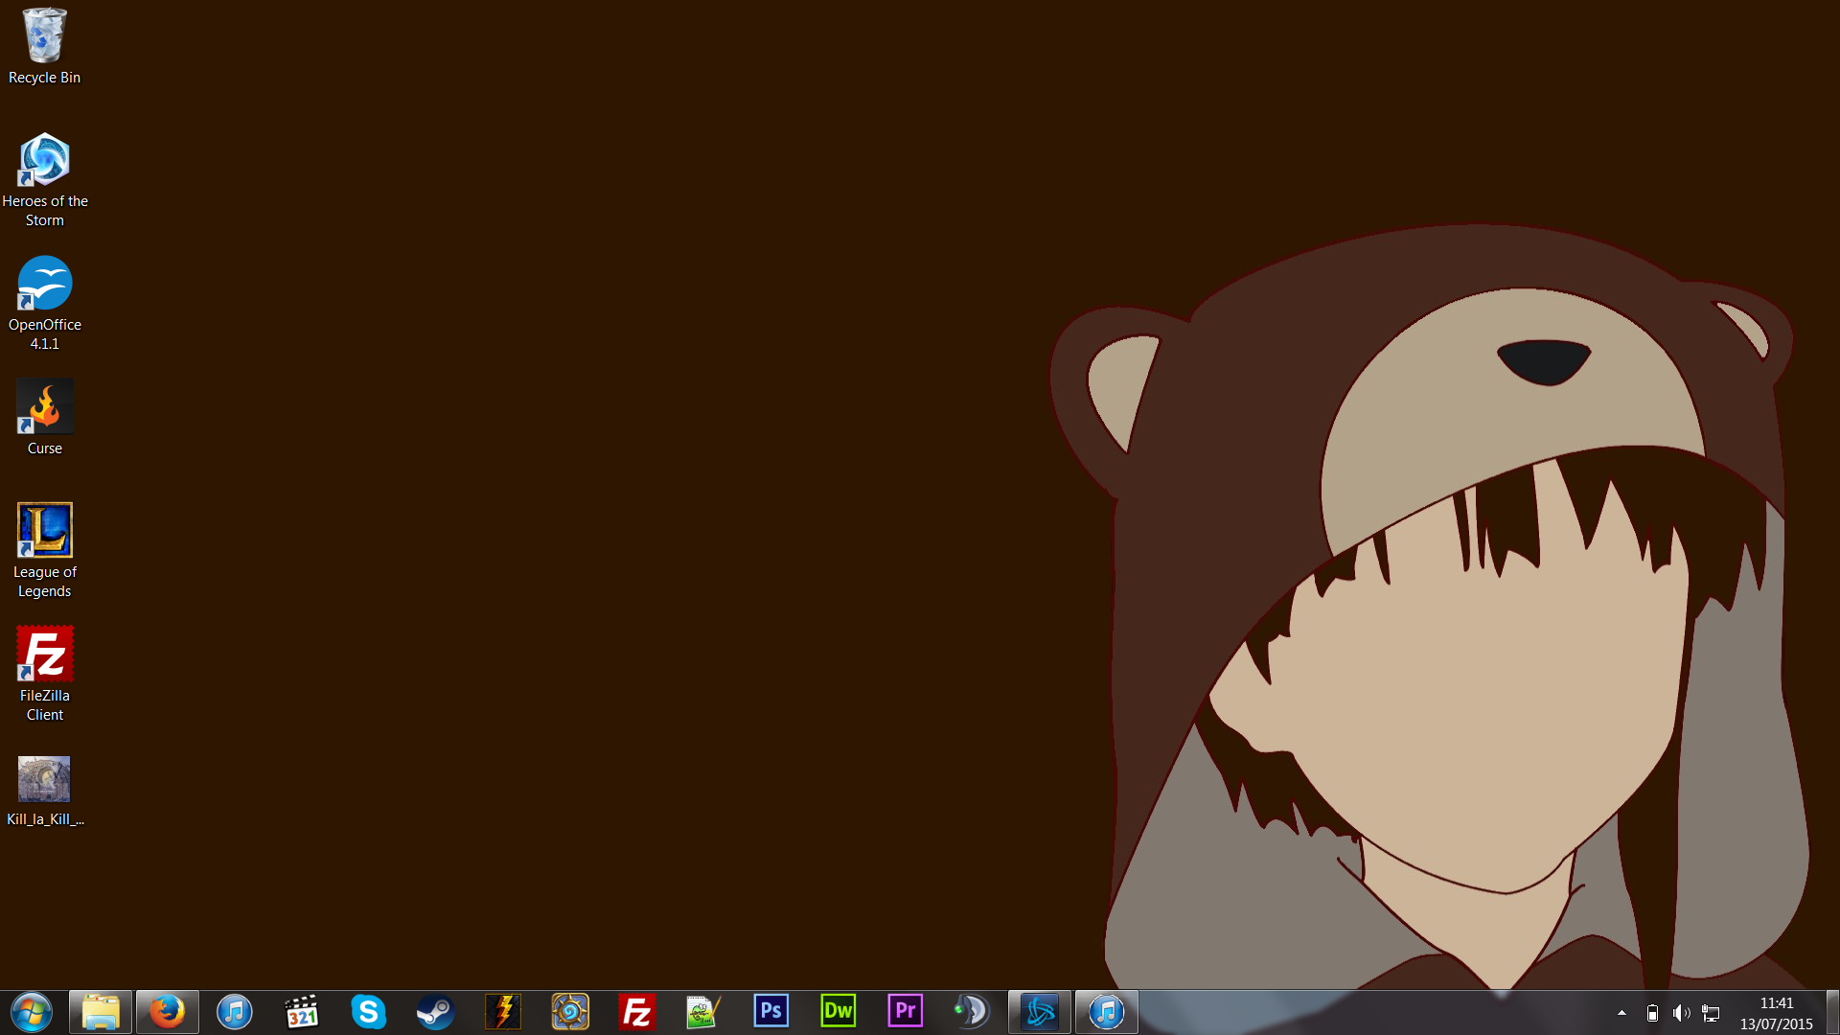Open Steam from the taskbar

tap(436, 1012)
